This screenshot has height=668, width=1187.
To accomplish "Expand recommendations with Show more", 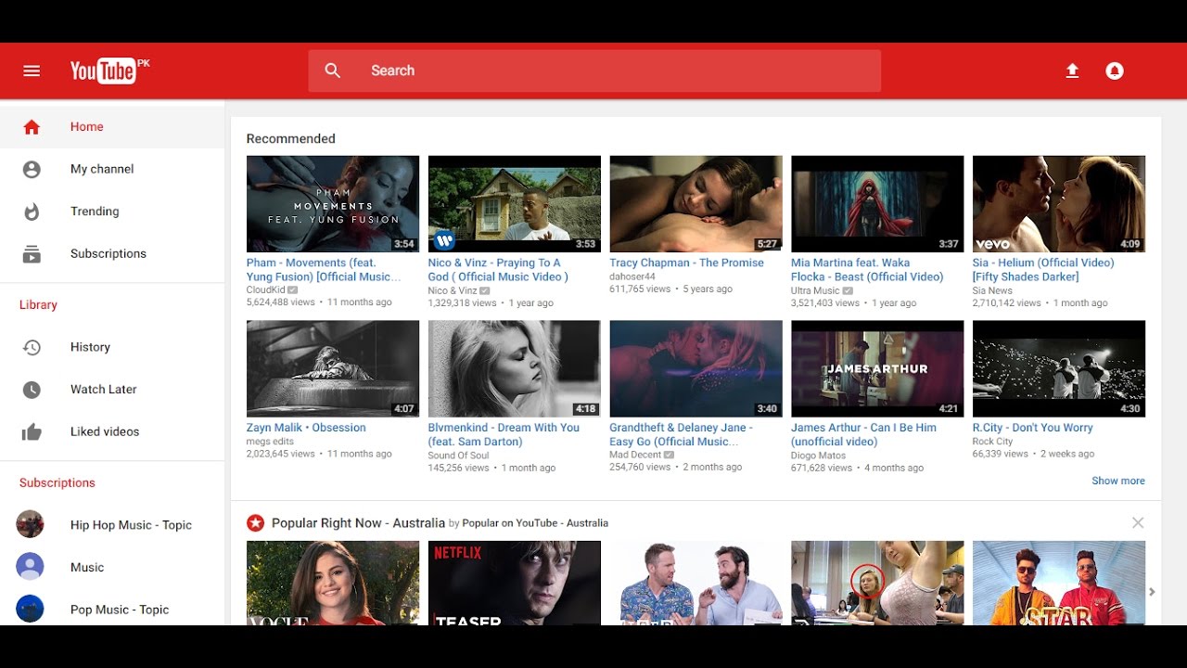I will click(1117, 481).
